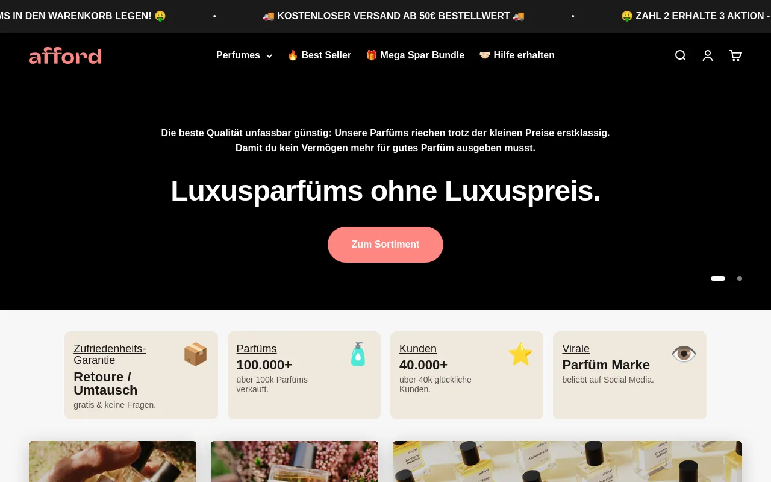Open the account login icon

coord(708,55)
